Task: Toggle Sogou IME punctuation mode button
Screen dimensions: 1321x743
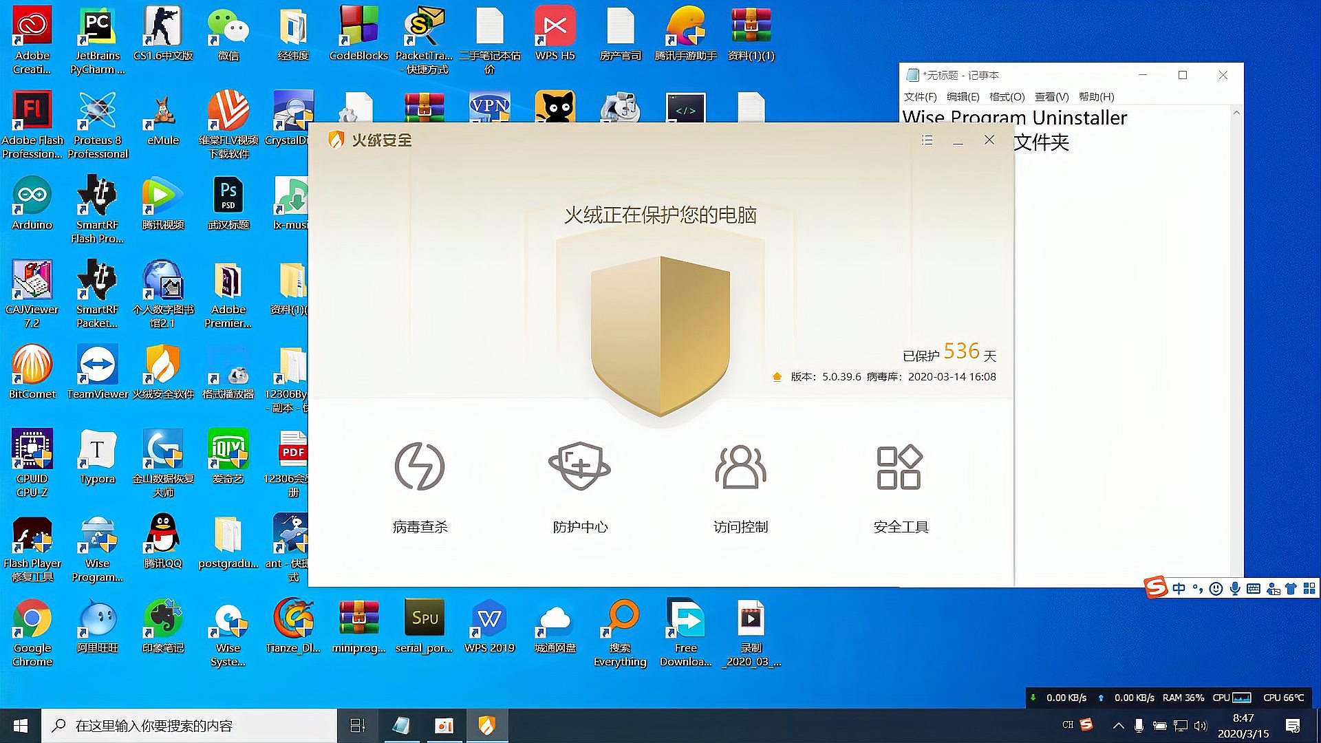Action: click(1198, 589)
